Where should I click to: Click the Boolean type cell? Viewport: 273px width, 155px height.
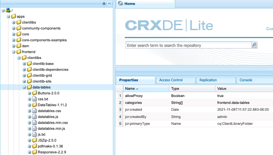click(x=178, y=96)
